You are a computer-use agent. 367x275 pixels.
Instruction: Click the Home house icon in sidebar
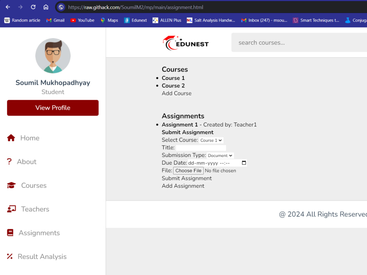(11, 138)
